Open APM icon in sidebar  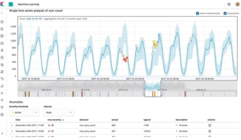coord(2,79)
